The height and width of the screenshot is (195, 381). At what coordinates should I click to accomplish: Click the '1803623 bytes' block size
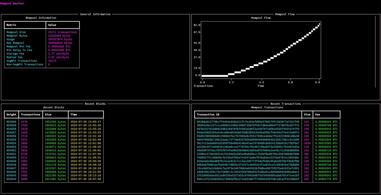(55, 125)
